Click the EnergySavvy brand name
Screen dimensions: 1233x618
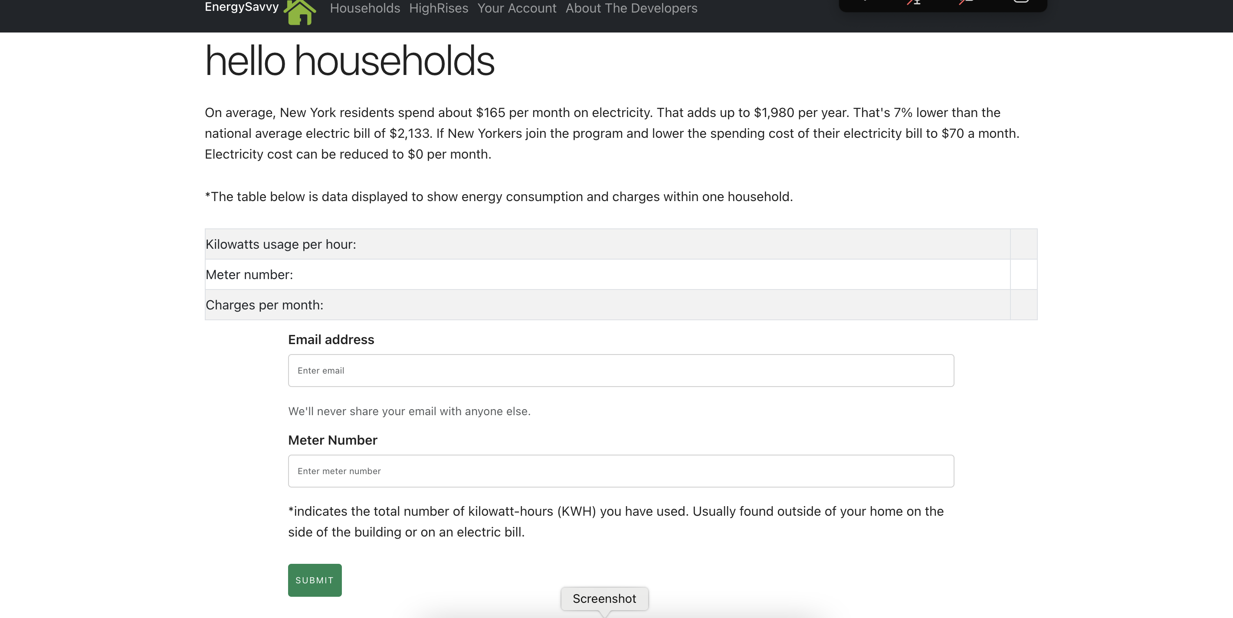click(242, 7)
